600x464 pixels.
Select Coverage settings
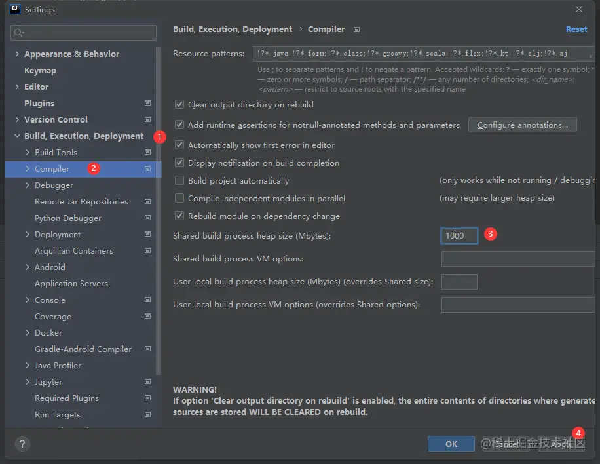pos(53,317)
